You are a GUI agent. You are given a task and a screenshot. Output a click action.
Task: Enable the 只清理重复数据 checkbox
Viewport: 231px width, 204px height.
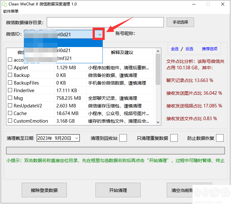click(x=174, y=138)
